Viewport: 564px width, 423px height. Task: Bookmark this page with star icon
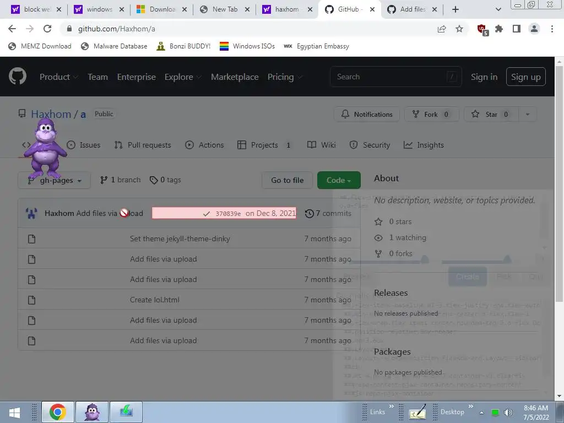(x=459, y=29)
